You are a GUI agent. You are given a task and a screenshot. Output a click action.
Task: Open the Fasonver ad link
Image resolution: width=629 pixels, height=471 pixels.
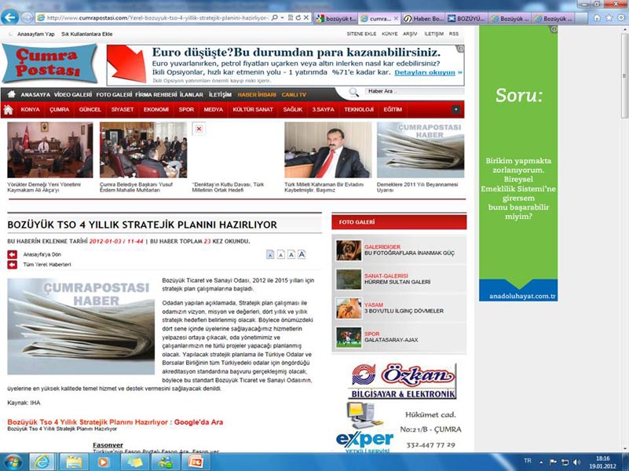[108, 445]
